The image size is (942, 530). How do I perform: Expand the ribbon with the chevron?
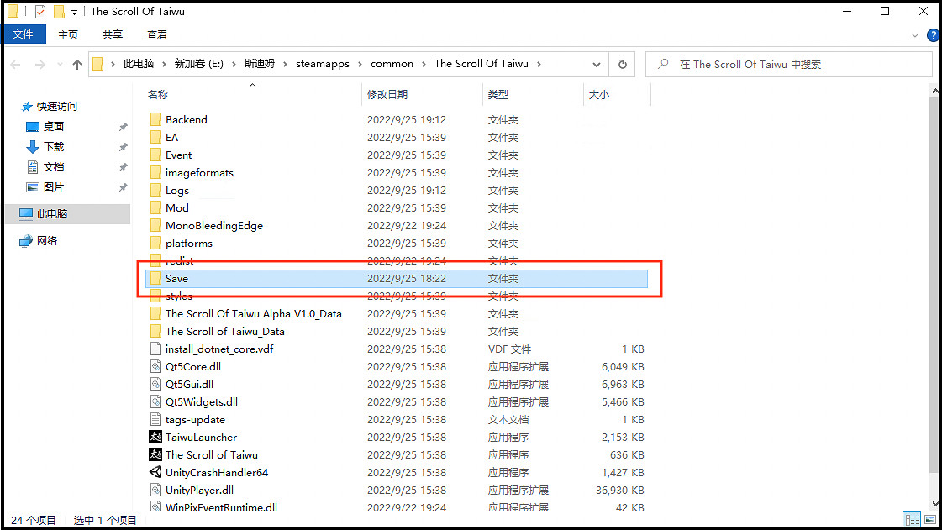click(916, 35)
